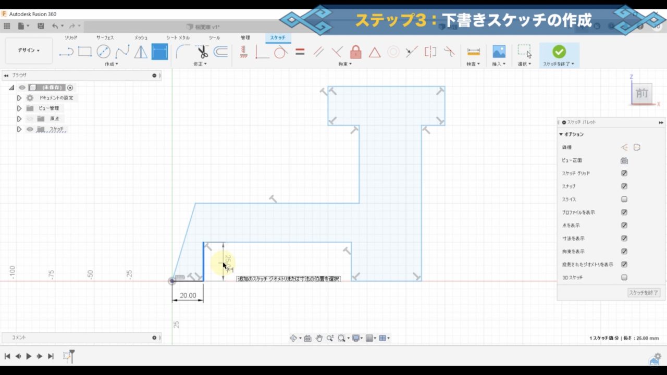Expand the ドキュメントの設定 tree node
The height and width of the screenshot is (375, 667).
point(19,98)
